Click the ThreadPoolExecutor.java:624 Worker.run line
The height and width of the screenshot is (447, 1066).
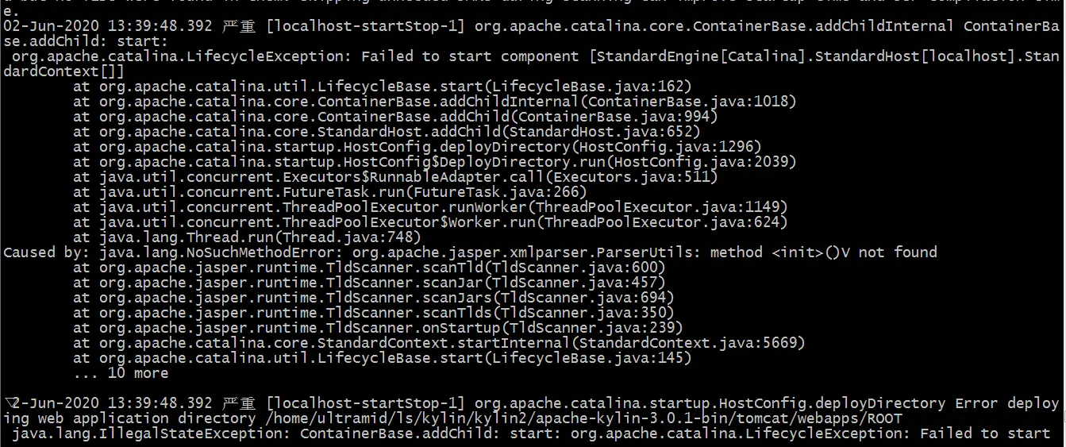coord(431,222)
